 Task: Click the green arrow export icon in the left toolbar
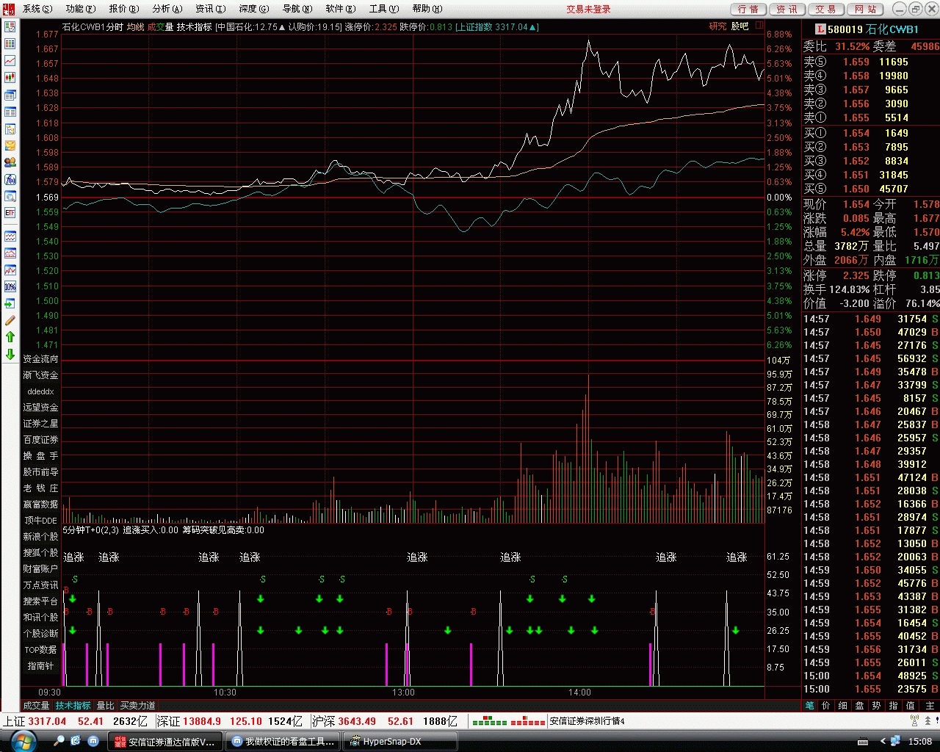10,303
